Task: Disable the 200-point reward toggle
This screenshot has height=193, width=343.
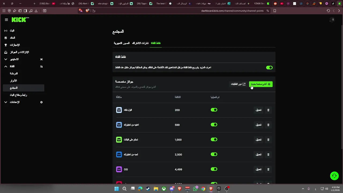Action: (214, 110)
